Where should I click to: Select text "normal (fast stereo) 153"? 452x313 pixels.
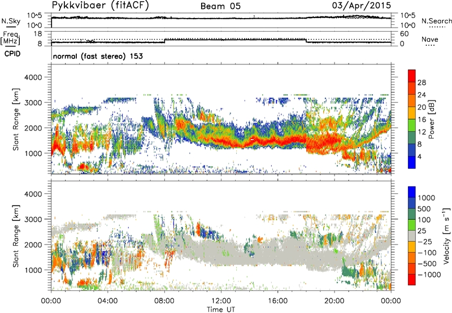pyautogui.click(x=98, y=56)
